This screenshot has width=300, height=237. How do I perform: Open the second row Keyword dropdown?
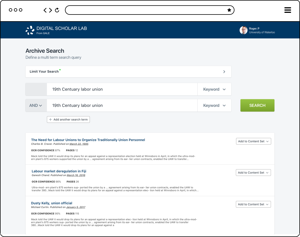(214, 105)
